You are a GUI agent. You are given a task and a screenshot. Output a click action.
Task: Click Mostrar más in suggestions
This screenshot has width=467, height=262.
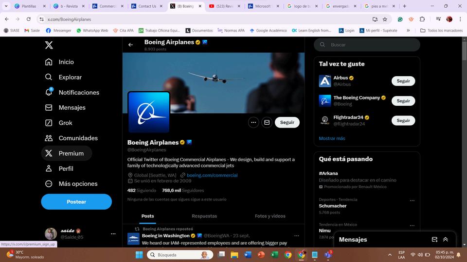point(332,138)
